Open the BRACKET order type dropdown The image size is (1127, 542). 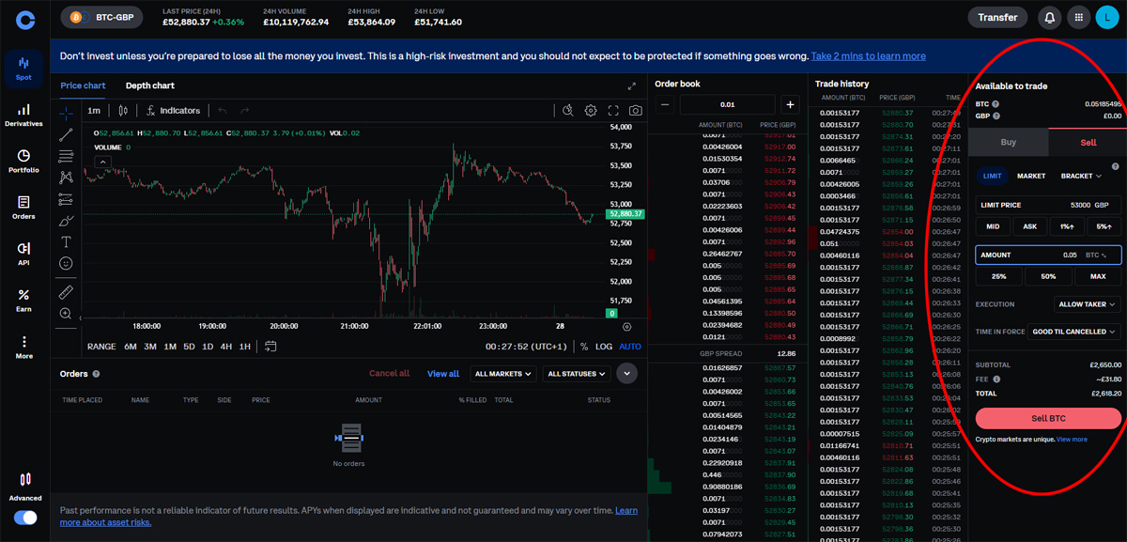1081,176
